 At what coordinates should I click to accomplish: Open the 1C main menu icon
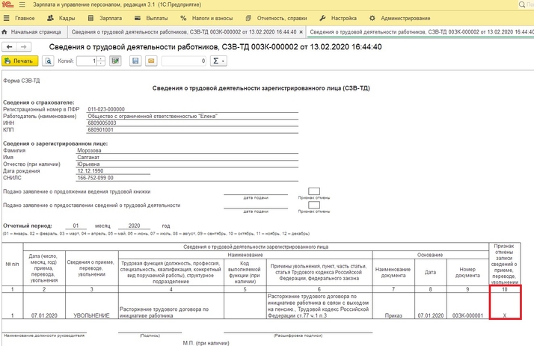(x=7, y=4)
